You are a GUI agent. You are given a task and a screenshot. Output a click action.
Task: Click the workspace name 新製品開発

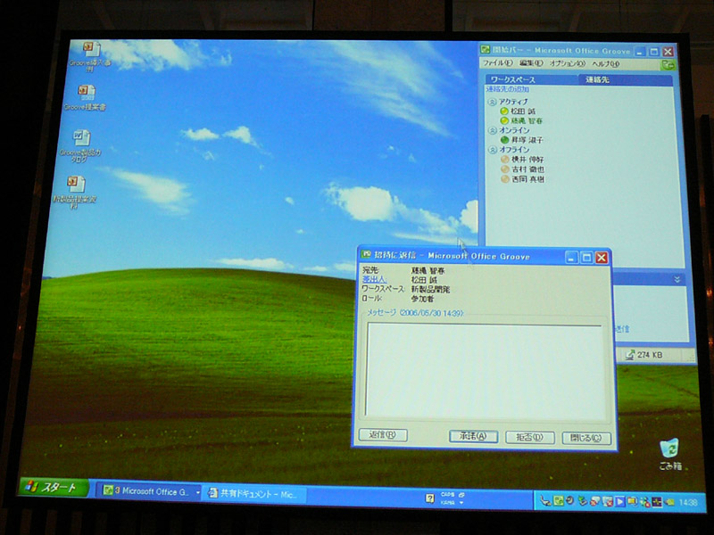point(430,289)
